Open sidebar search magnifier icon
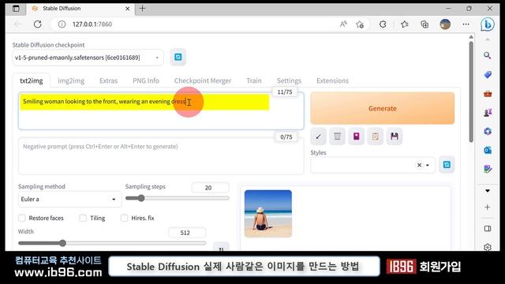The width and height of the screenshot is (505, 284). [x=488, y=55]
